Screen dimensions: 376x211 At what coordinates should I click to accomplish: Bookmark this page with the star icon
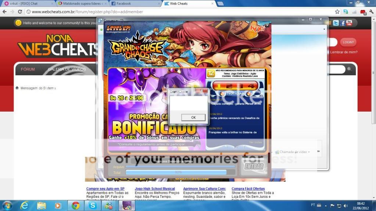[337, 12]
